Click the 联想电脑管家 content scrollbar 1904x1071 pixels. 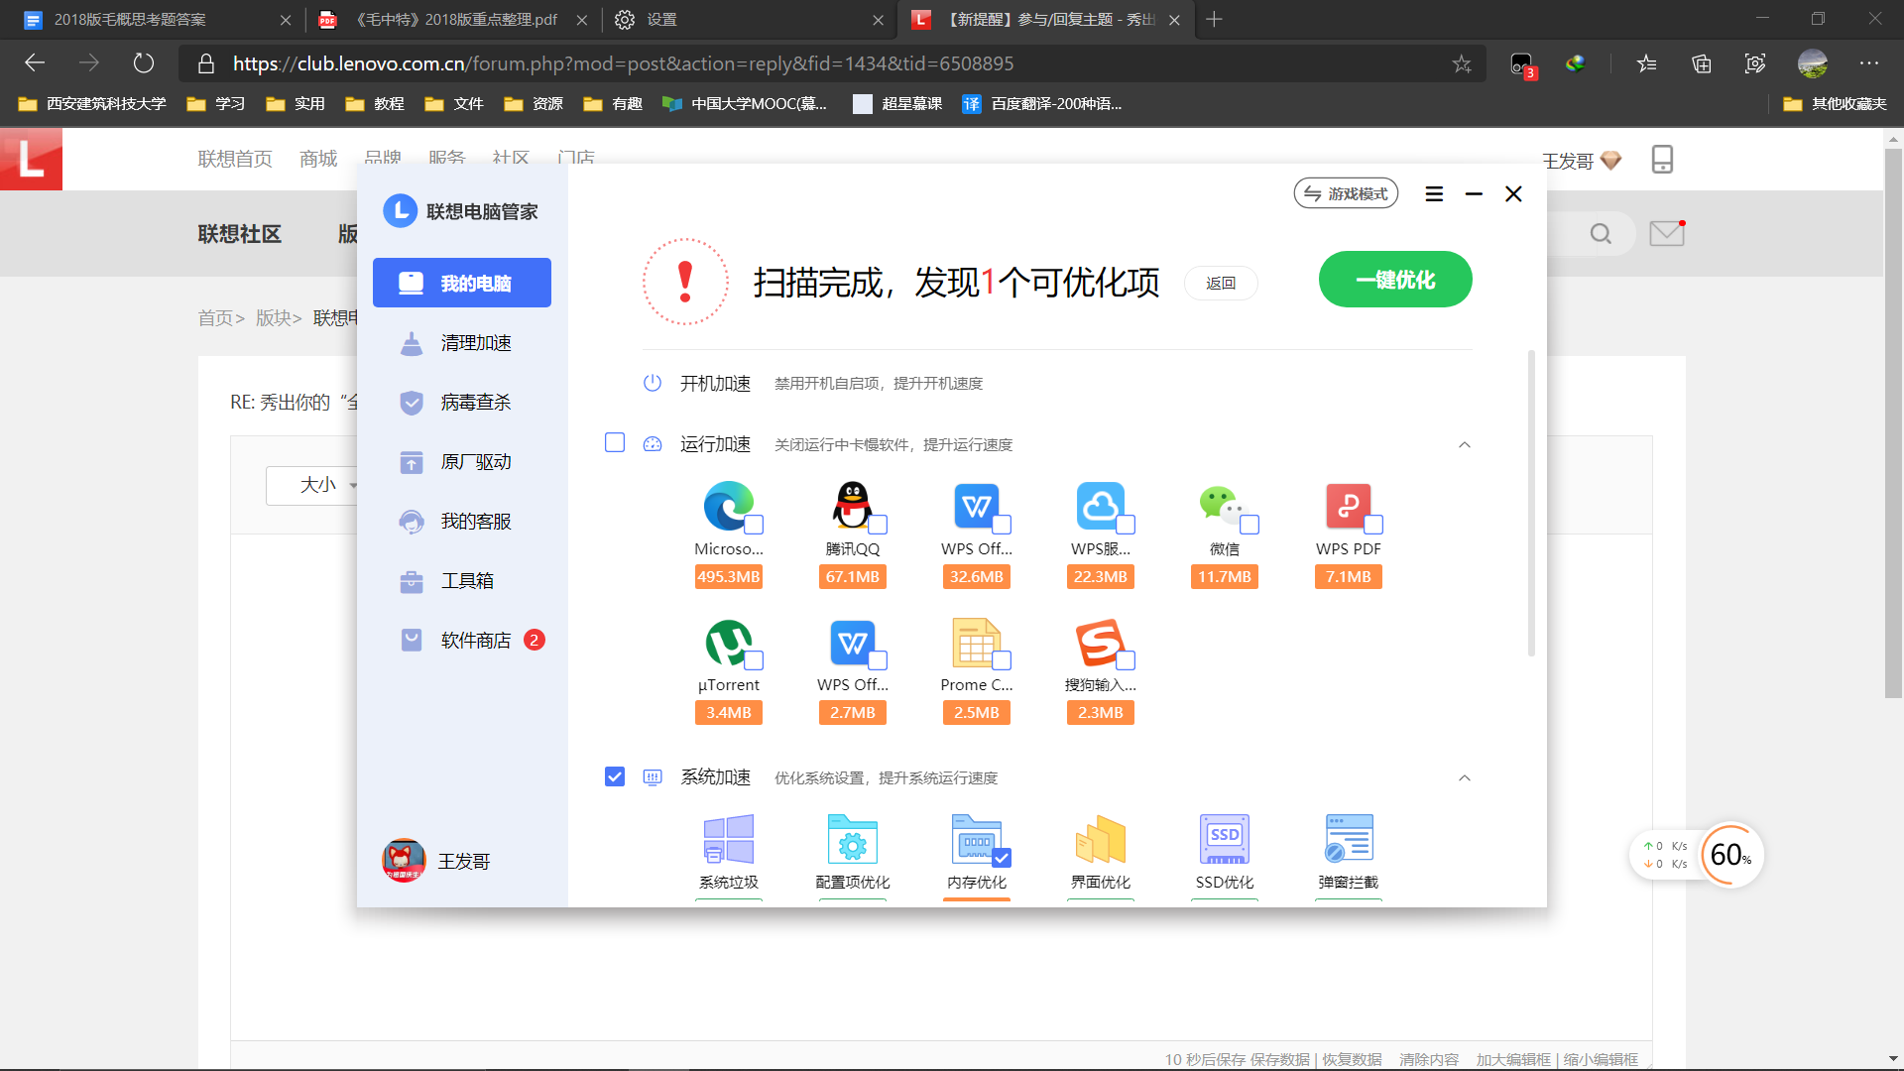coord(1531,503)
